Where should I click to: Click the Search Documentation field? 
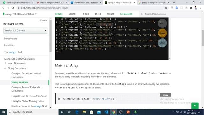tap(156, 14)
